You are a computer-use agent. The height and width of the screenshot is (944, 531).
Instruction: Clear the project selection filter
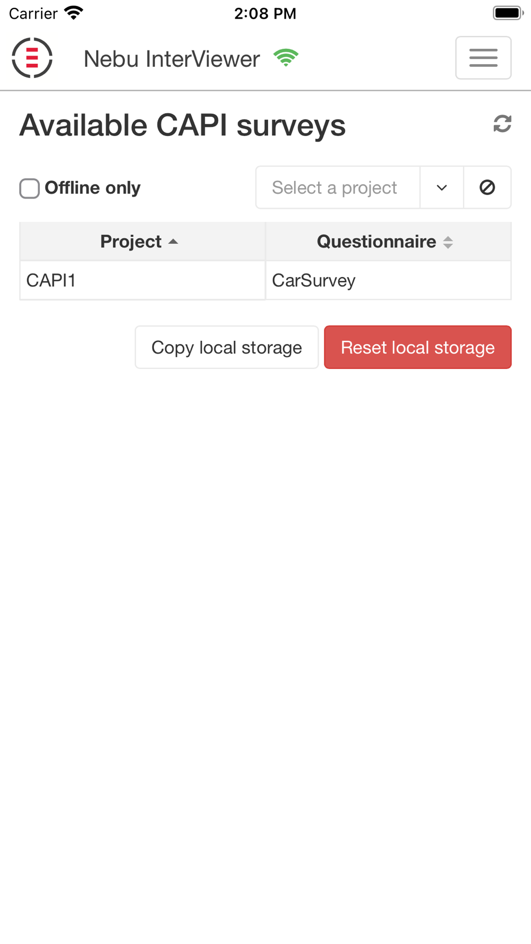487,187
